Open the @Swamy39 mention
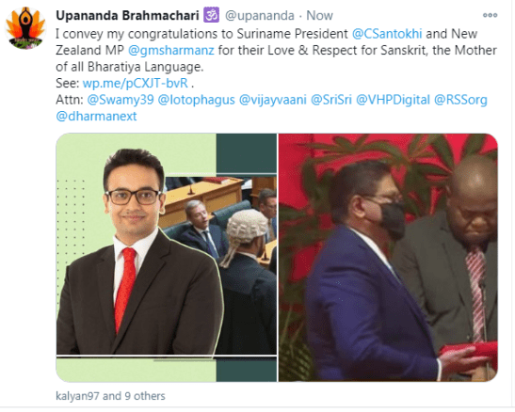The image size is (515, 412). point(121,100)
